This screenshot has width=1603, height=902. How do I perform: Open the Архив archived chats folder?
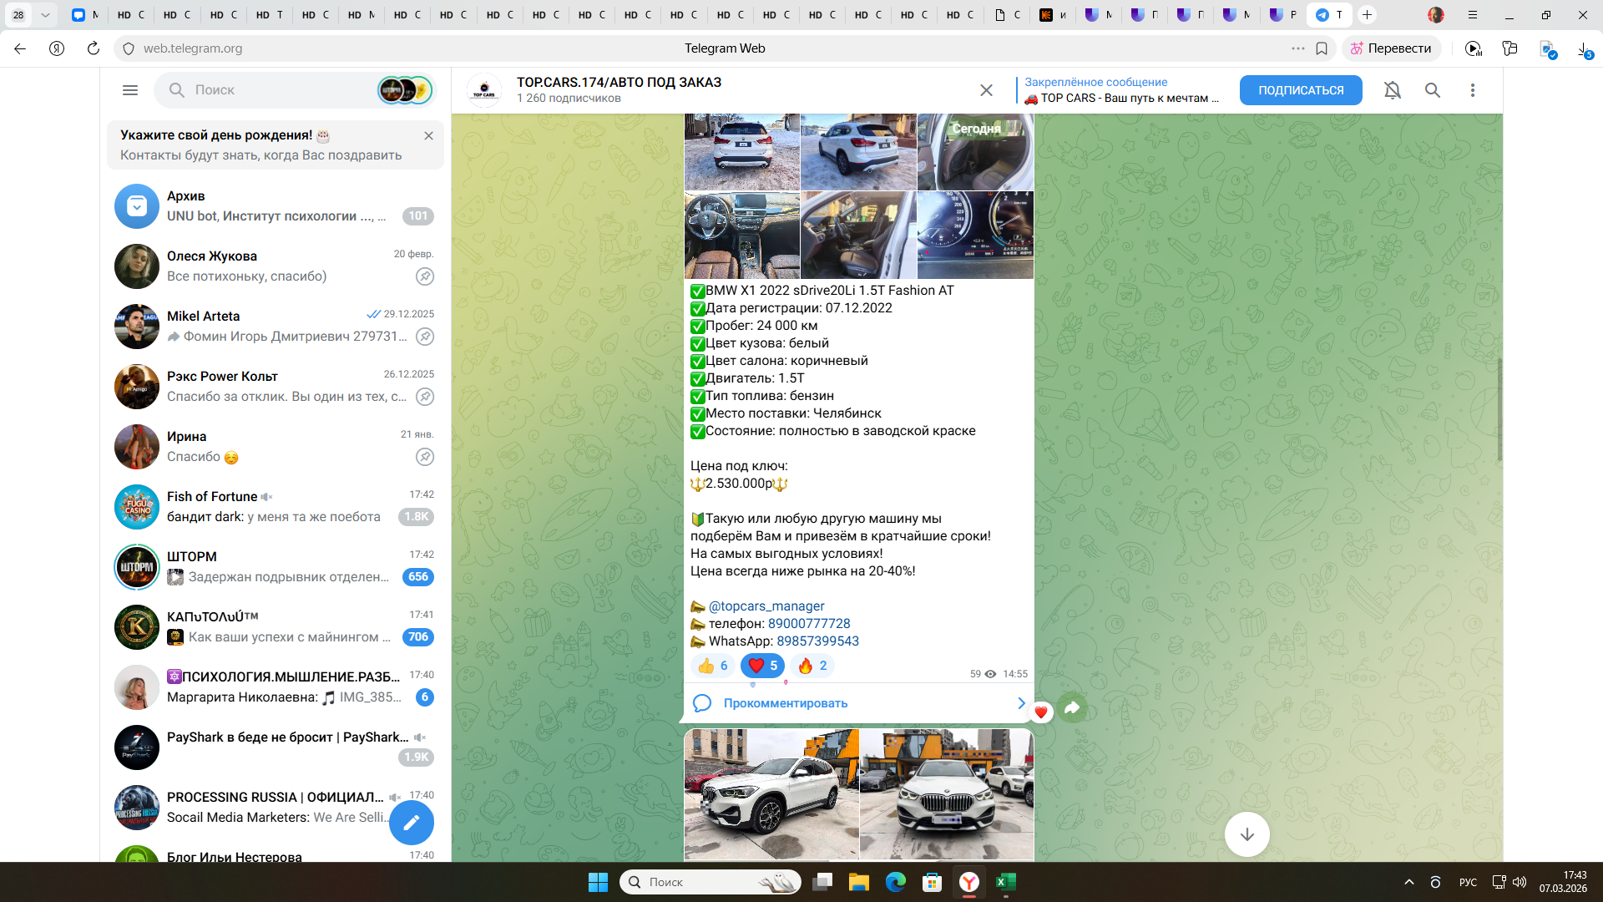[276, 205]
